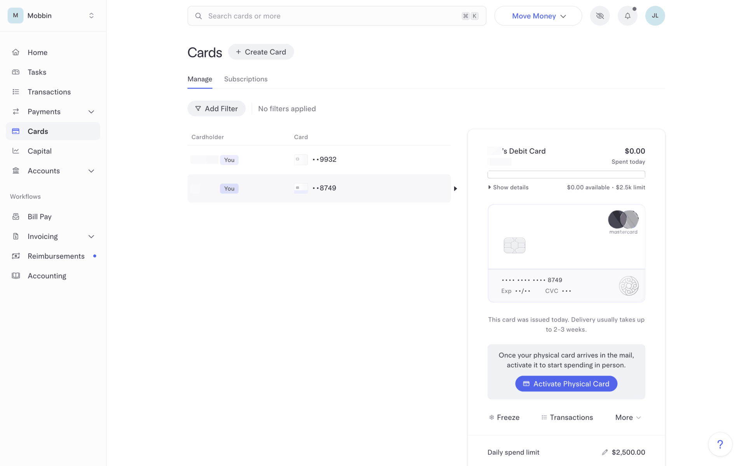Click card icon beside ••9932

[x=301, y=160]
